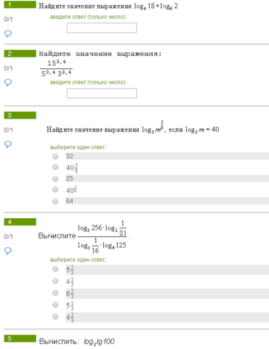Click the green question 1 number label
This screenshot has width=269, height=349.
pos(20,4)
